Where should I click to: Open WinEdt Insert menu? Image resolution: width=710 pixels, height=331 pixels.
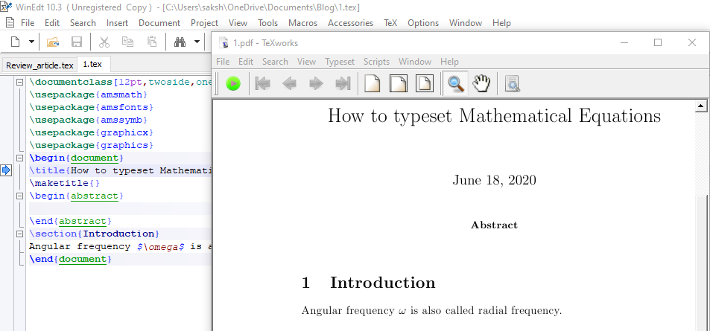pyautogui.click(x=117, y=22)
